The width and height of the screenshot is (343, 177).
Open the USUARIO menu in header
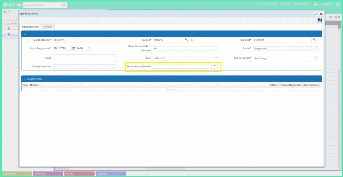coord(326,4)
